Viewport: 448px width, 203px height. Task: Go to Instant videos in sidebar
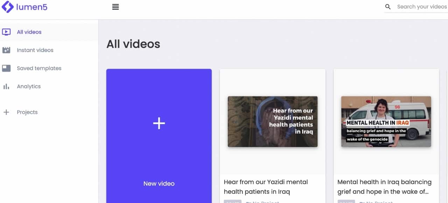click(x=35, y=50)
